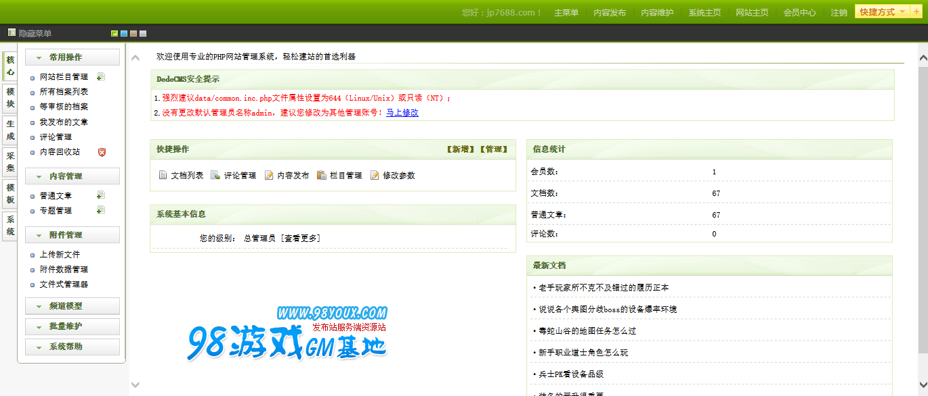Collapse the 附件管理 menu section
928x396 pixels.
72,234
